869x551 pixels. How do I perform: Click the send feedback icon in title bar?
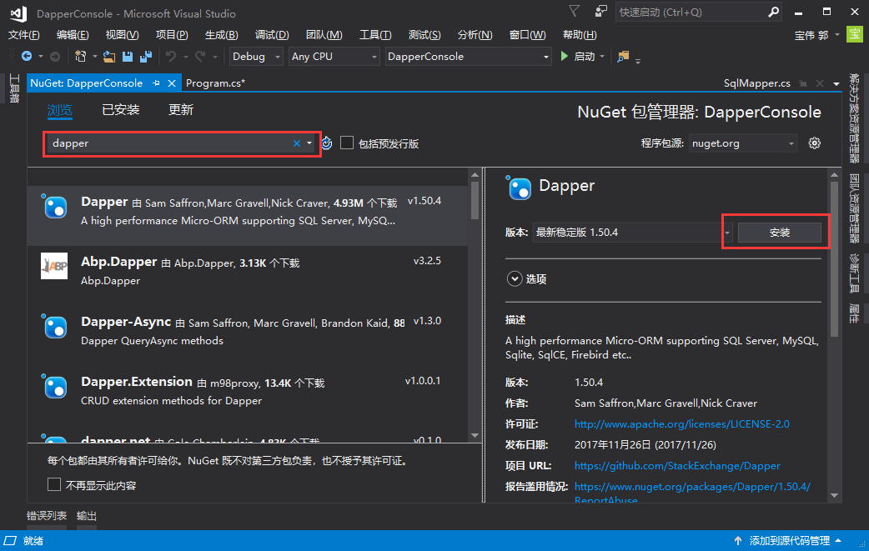pyautogui.click(x=600, y=12)
